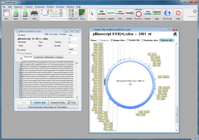Click the Print toolbar icon
The height and width of the screenshot is (140, 199).
tap(34, 15)
